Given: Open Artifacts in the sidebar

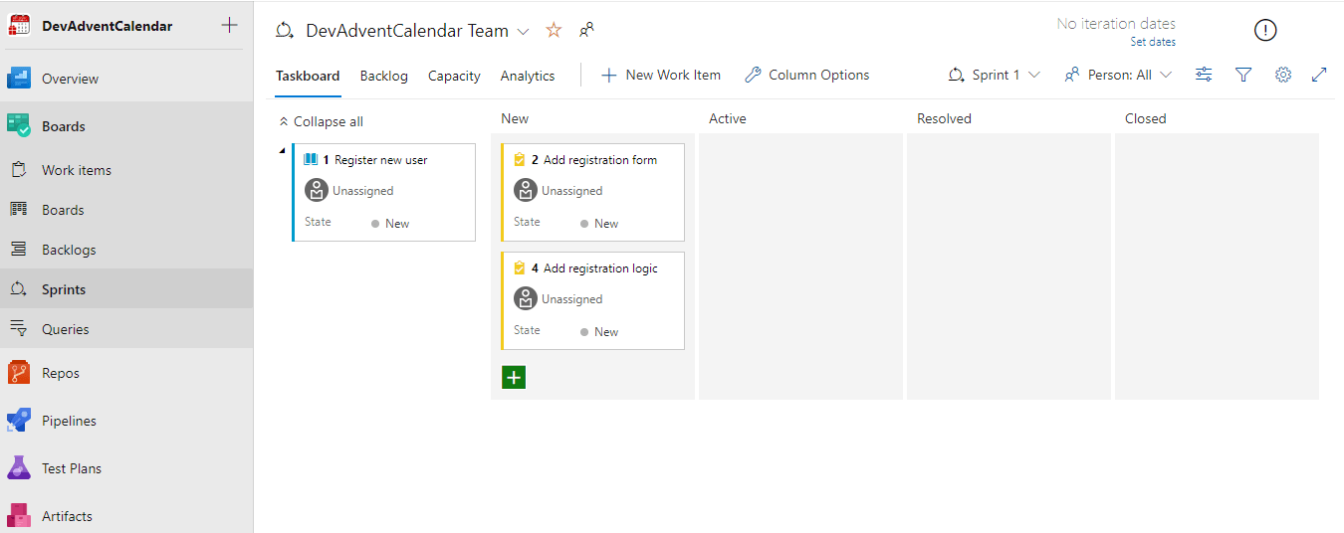Looking at the screenshot, I should click(x=67, y=516).
